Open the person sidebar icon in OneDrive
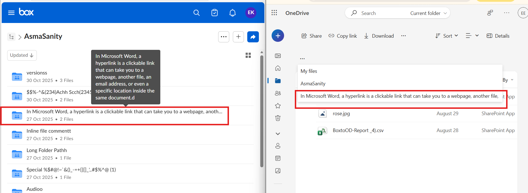 pos(278,146)
